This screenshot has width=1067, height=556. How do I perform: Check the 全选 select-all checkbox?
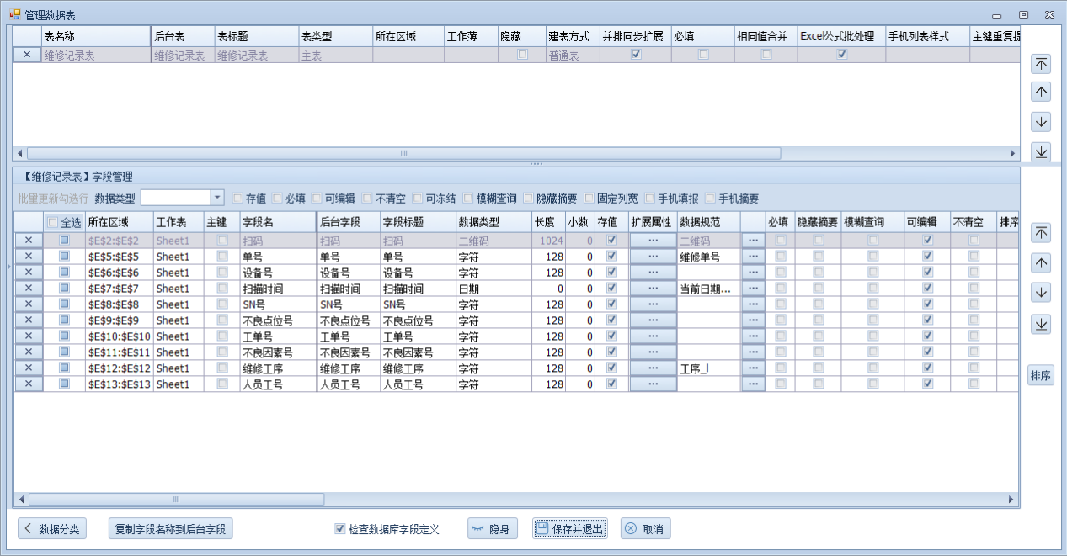[x=53, y=223]
